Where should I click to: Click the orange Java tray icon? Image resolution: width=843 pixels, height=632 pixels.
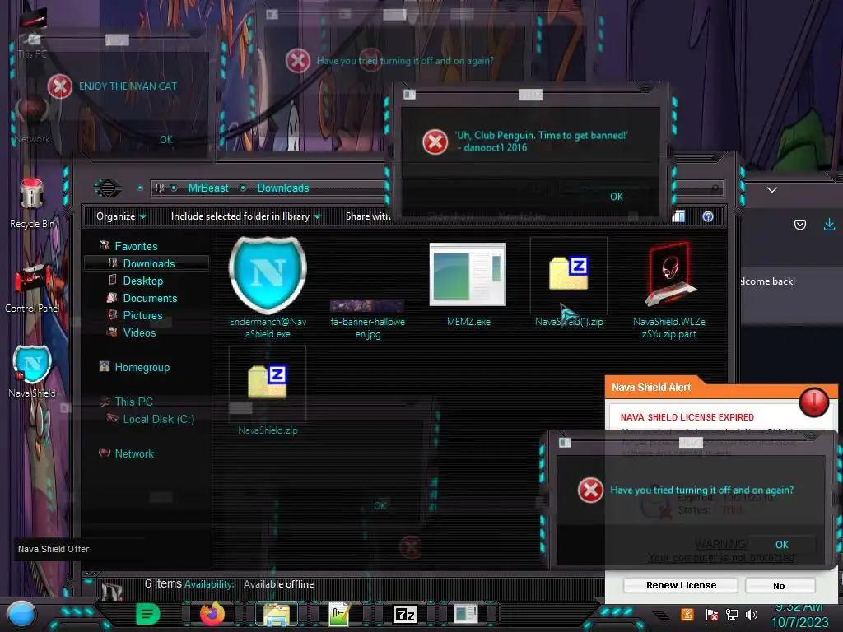tap(687, 614)
